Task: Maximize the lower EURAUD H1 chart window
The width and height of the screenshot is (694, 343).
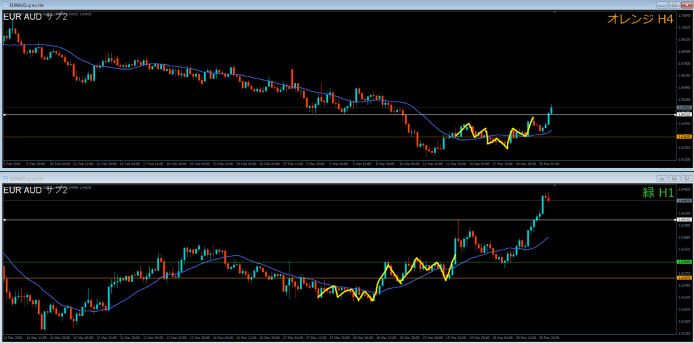Action: click(x=676, y=178)
